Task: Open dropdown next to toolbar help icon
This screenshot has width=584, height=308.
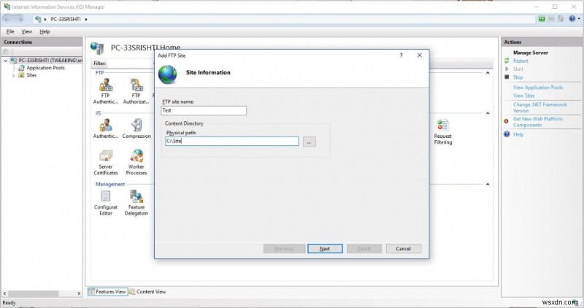Action: 579,19
